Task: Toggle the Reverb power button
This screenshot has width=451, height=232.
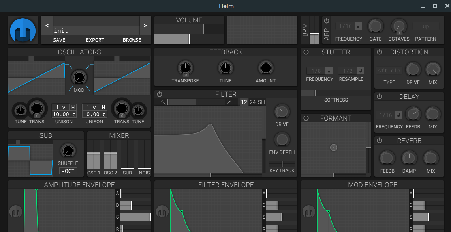Action: 380,141
